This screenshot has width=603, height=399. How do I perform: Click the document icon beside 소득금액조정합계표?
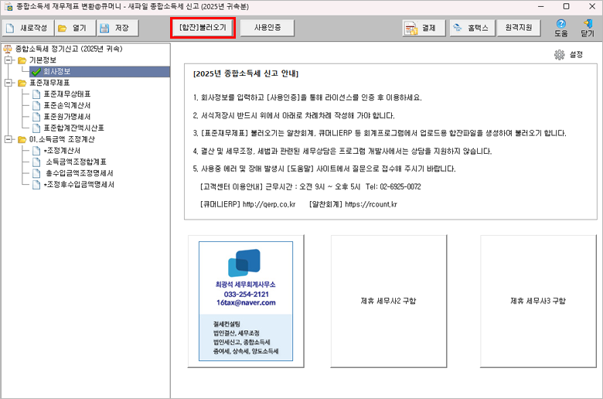pos(36,162)
